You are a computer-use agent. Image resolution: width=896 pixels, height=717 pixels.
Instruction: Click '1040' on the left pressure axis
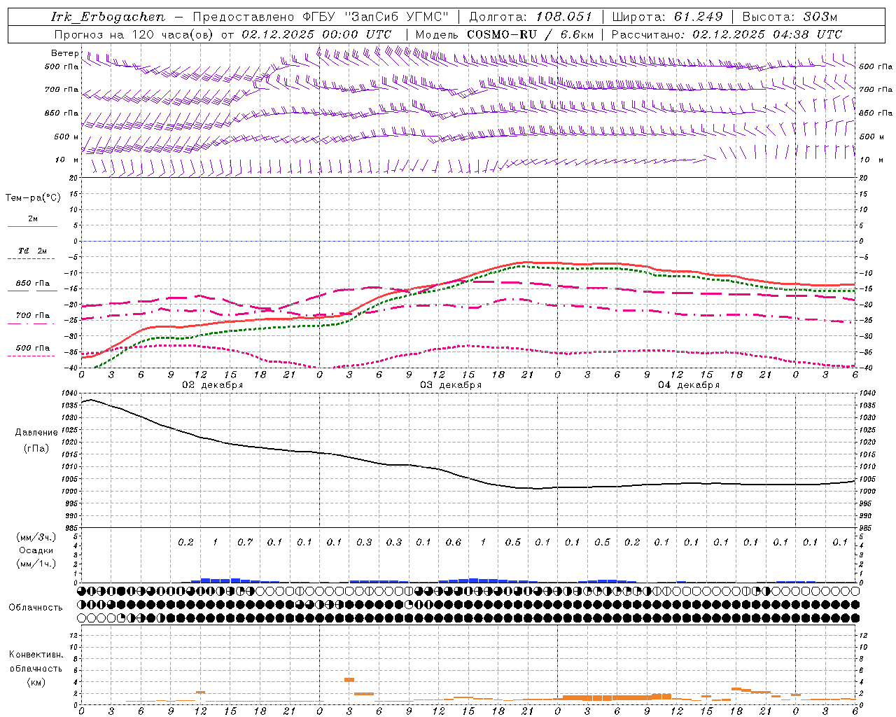[x=69, y=394]
